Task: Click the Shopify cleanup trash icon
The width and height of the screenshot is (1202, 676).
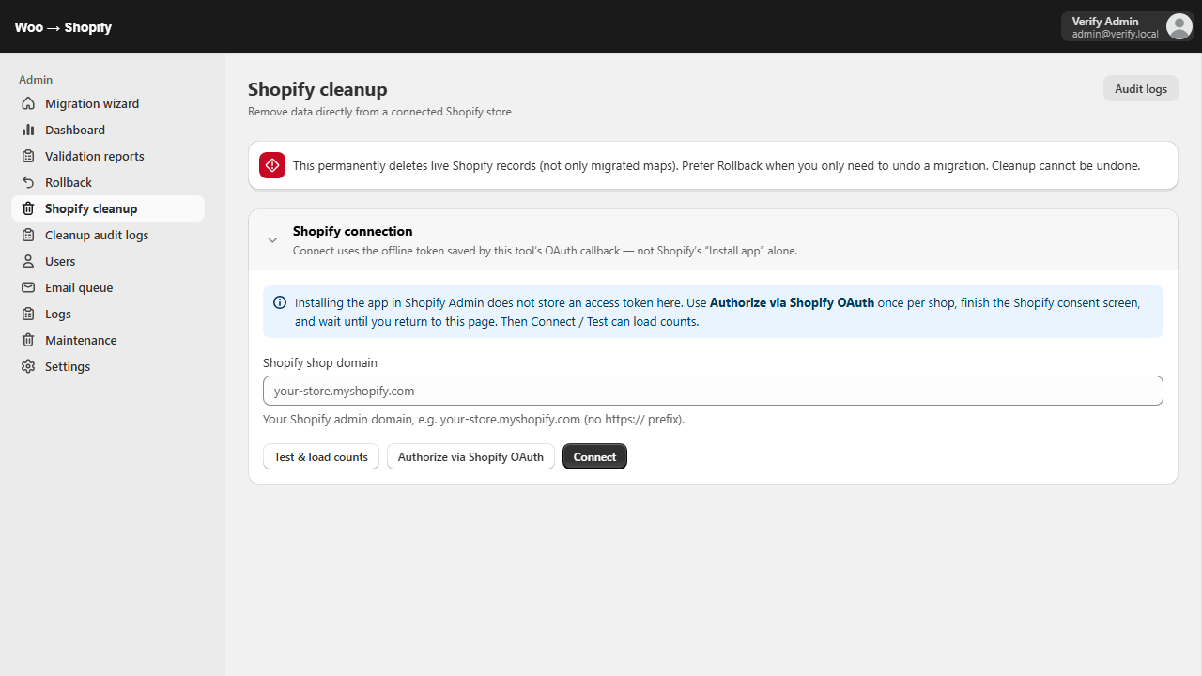Action: point(28,208)
